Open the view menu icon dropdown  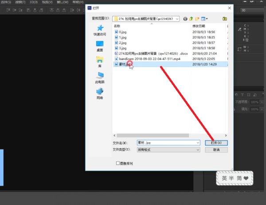204,19
